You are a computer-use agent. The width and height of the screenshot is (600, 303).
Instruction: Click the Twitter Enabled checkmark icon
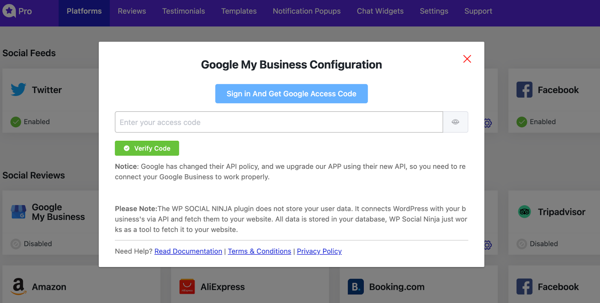(16, 122)
